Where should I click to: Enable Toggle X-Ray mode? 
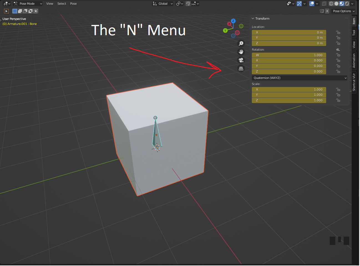324,4
